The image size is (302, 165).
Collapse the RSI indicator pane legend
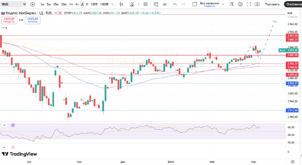pos(5,125)
